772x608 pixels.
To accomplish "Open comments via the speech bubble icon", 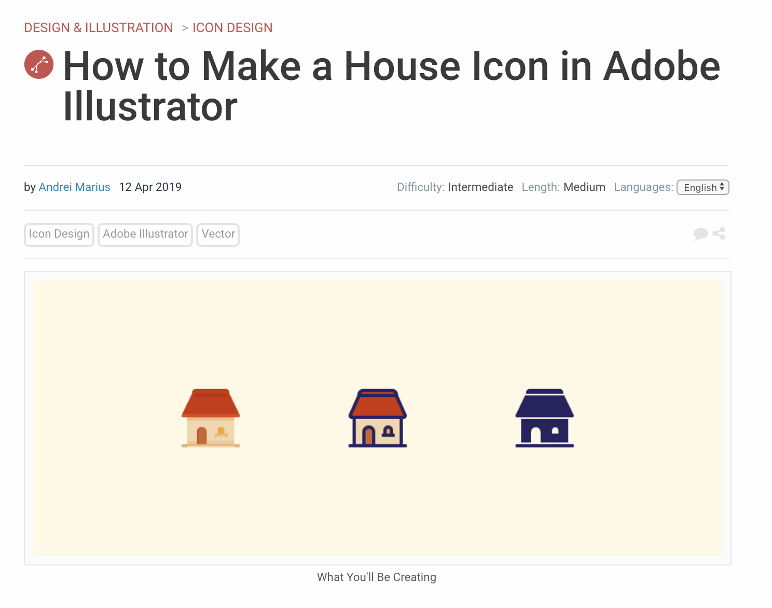I will (x=700, y=234).
